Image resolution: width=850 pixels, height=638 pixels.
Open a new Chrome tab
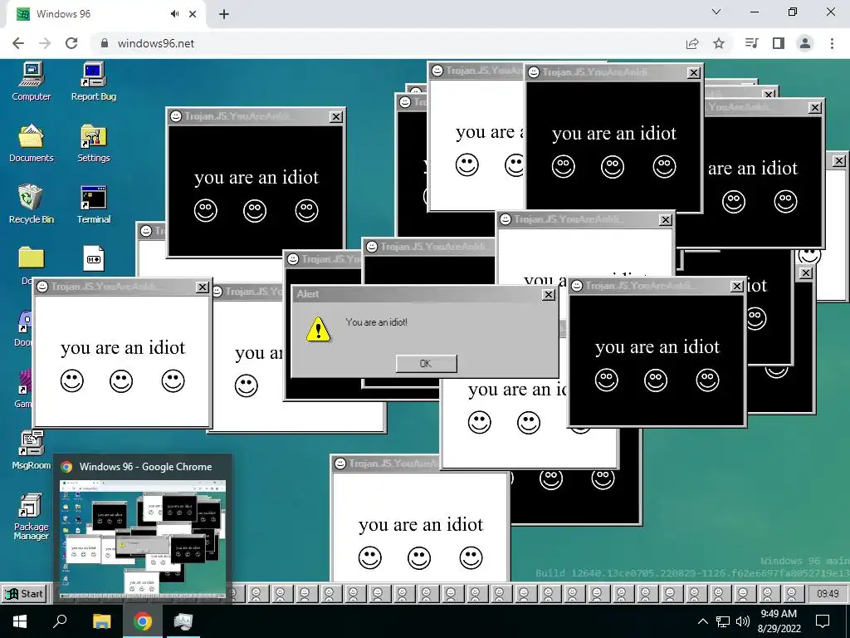click(224, 14)
